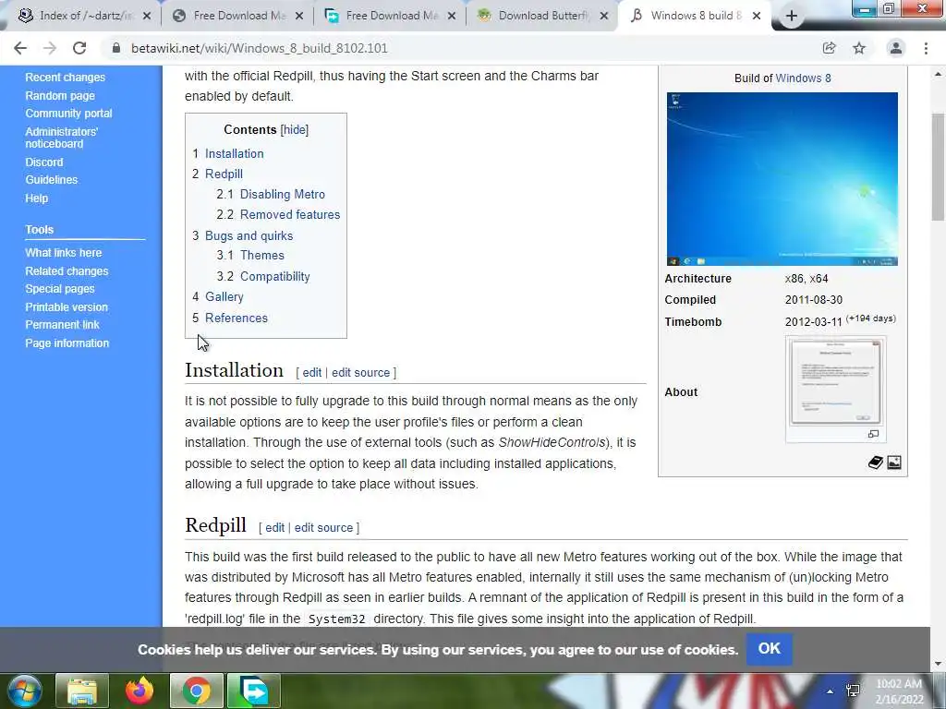The image size is (946, 709).
Task: Click edit source next to Redpill
Action: coord(323,527)
